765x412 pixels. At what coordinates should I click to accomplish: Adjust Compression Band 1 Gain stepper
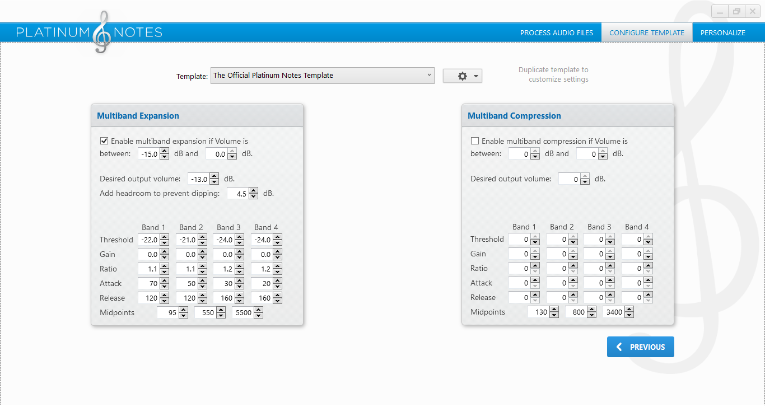click(535, 254)
